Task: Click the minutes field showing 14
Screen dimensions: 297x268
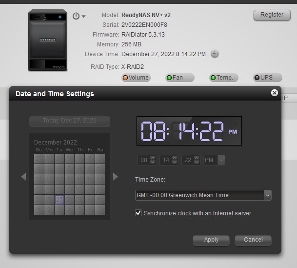Action: pos(166,160)
